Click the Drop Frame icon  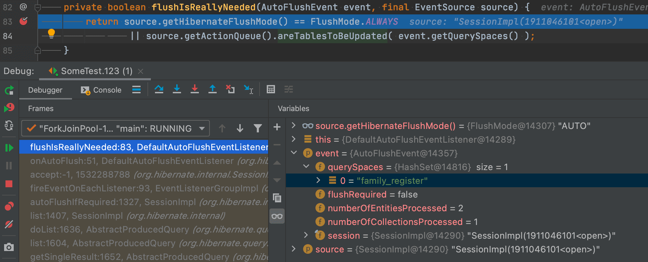(x=230, y=90)
